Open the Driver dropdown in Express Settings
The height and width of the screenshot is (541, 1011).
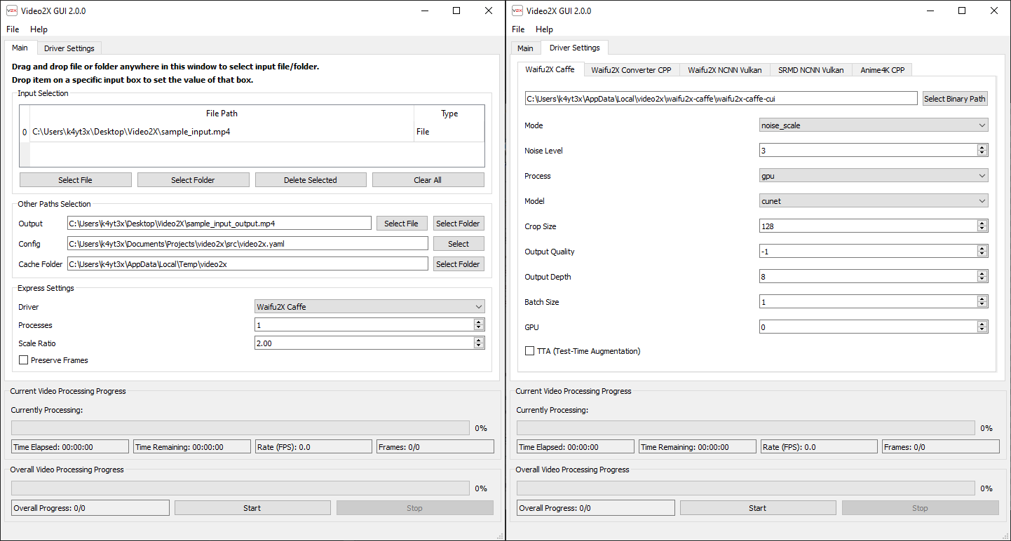(369, 307)
